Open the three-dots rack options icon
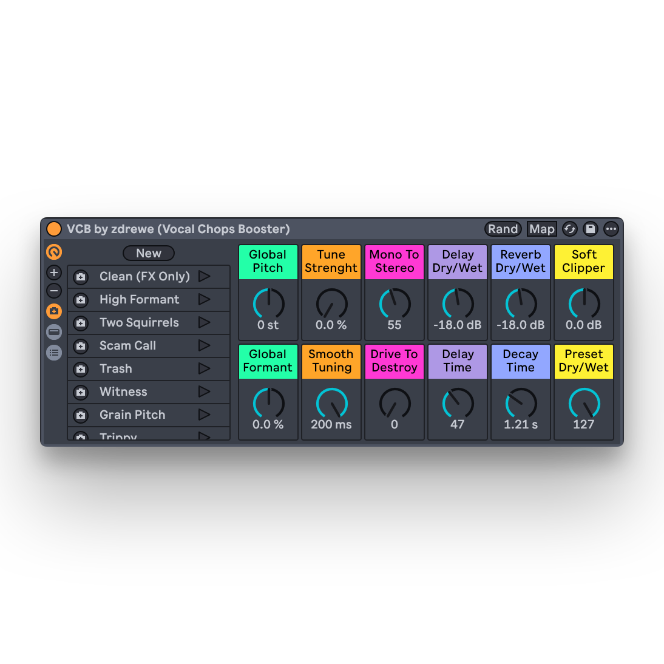This screenshot has height=664, width=664. click(611, 229)
